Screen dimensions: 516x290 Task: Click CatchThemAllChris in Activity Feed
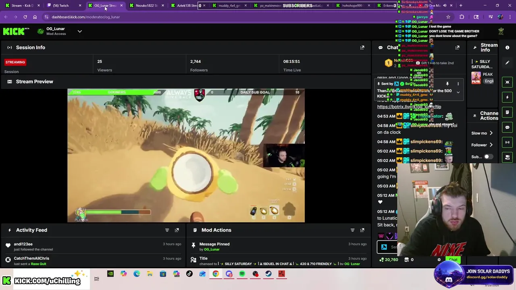tap(31, 259)
